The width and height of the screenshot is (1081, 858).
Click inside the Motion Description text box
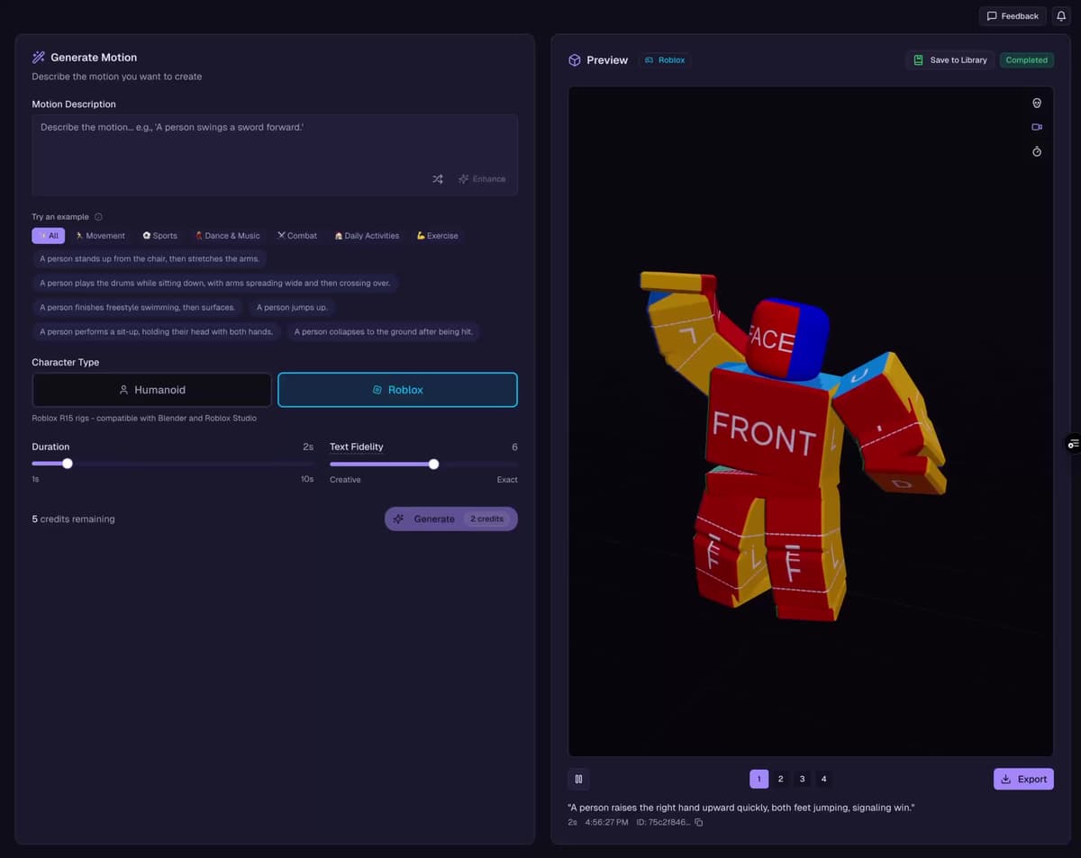[275, 155]
